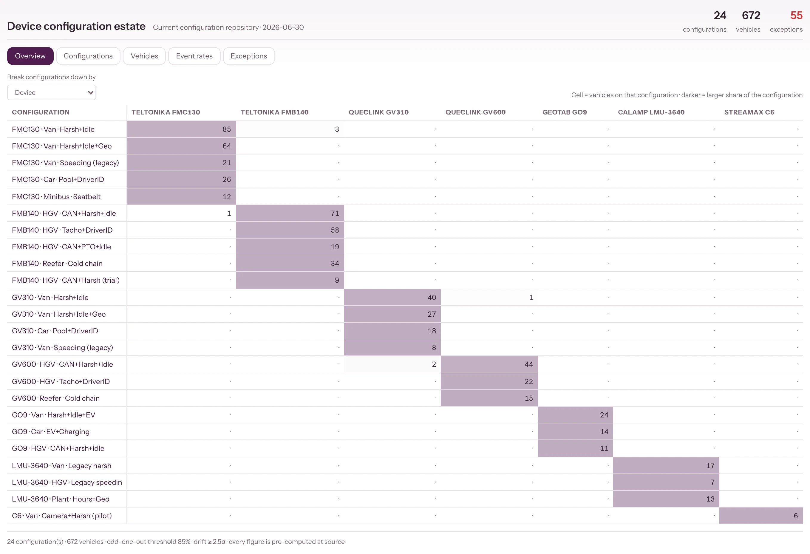The height and width of the screenshot is (554, 810).
Task: Click the 55 exceptions counter
Action: coord(786,21)
